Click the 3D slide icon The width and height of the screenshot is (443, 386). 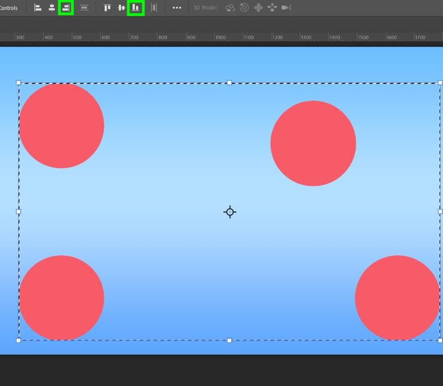[272, 8]
